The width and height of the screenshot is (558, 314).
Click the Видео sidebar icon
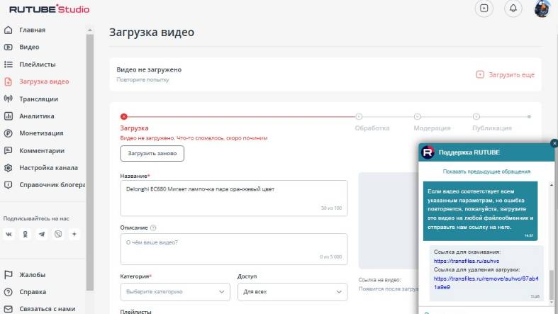point(9,47)
